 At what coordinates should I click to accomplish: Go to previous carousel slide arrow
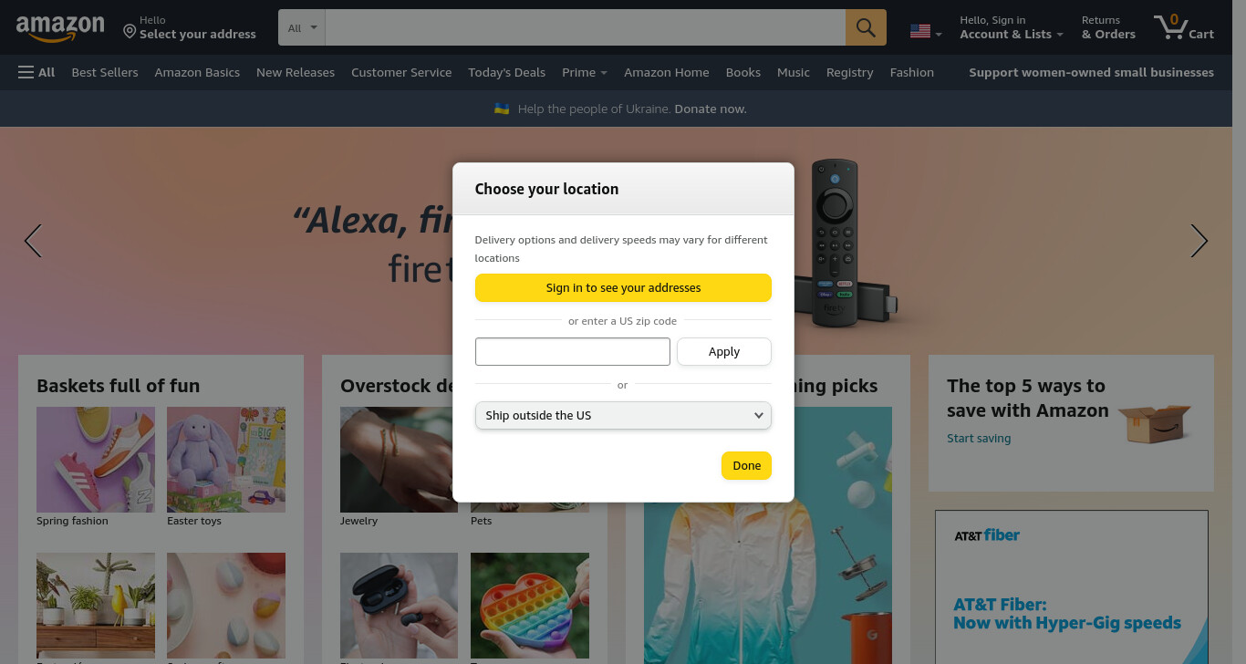click(x=33, y=241)
